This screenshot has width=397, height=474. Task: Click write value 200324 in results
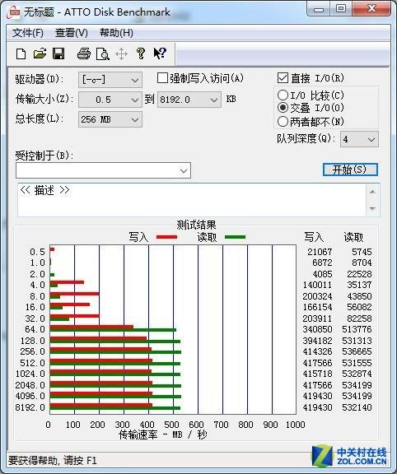[x=317, y=296]
